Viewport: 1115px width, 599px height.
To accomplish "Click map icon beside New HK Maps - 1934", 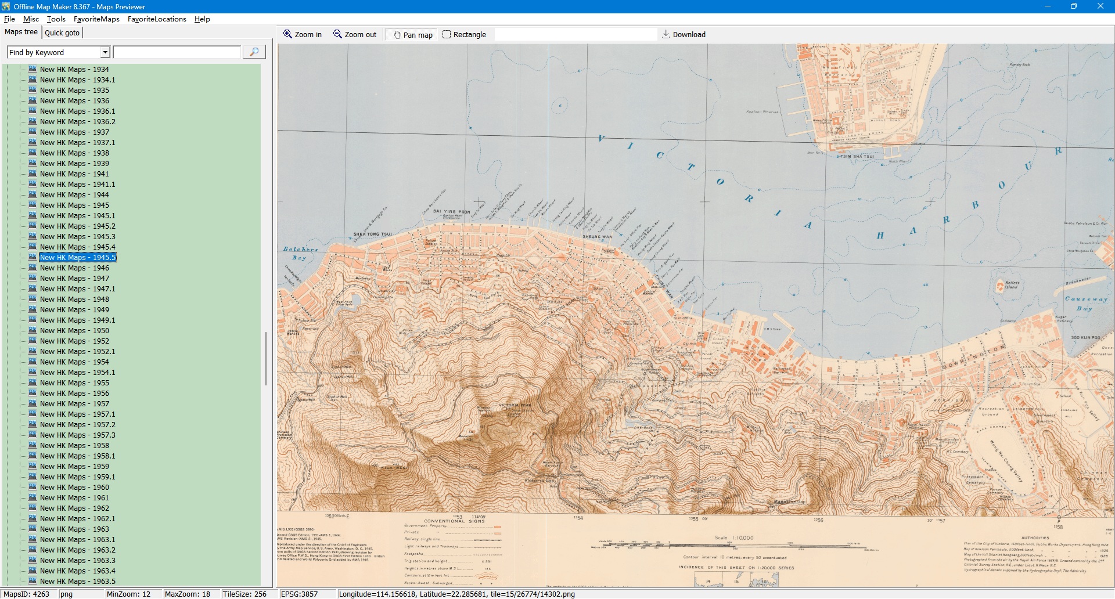I will click(33, 69).
